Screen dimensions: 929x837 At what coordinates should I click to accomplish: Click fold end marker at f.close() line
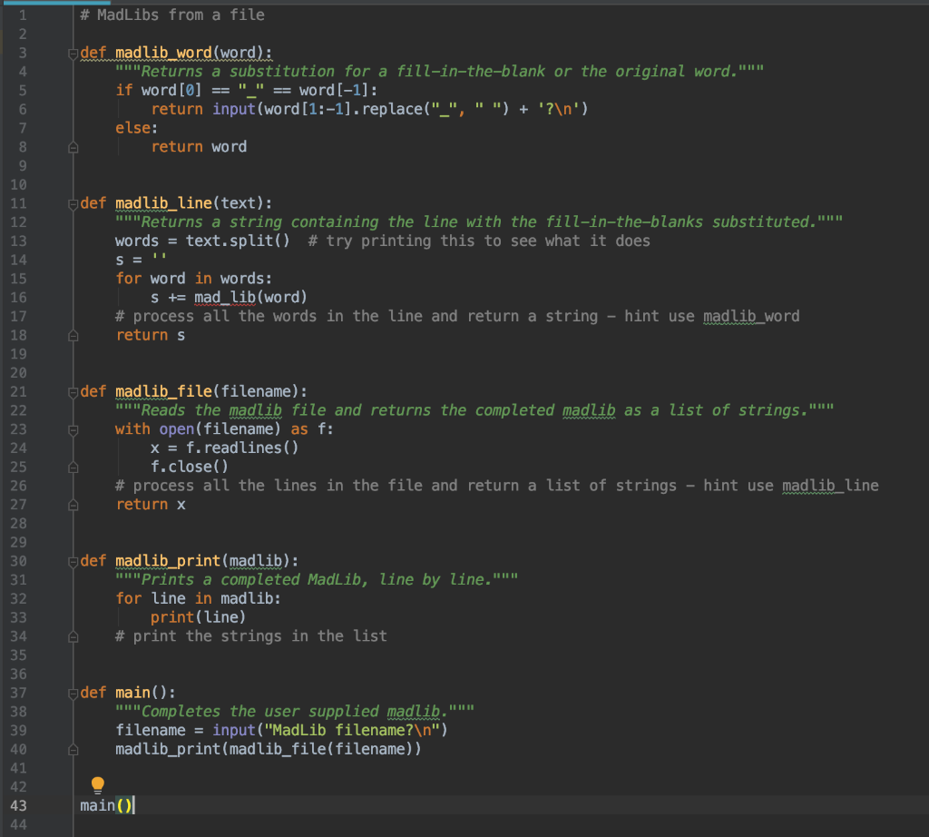tap(73, 468)
